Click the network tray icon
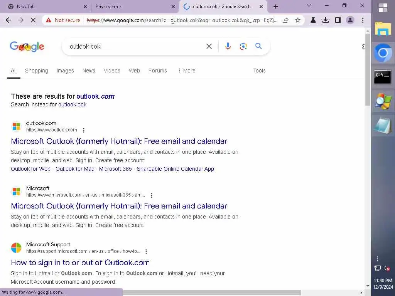Image resolution: width=395 pixels, height=296 pixels. click(x=377, y=268)
